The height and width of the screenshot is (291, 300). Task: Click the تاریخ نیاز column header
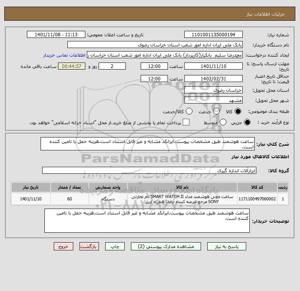pos(31,187)
